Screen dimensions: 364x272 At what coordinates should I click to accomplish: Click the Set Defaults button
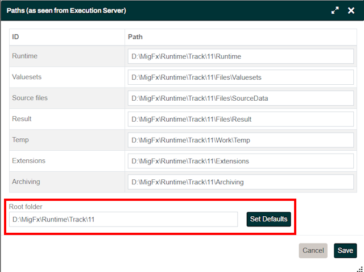[x=268, y=219]
